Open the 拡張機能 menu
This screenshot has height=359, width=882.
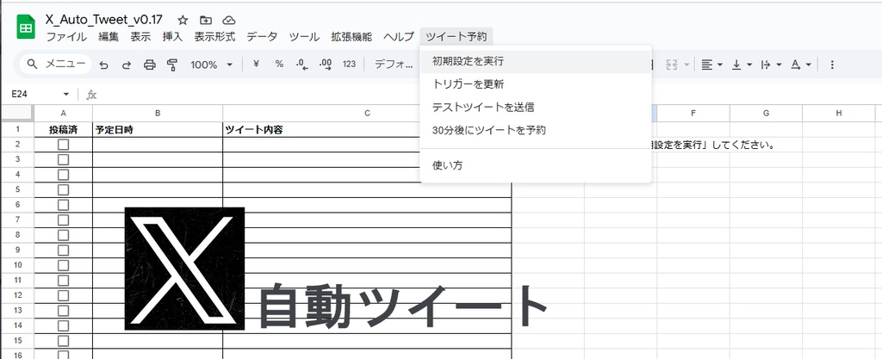(351, 37)
